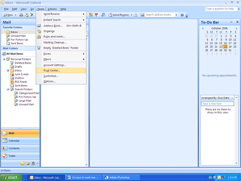
Task: Click the Address Book toolbar icon
Action: pos(142,15)
